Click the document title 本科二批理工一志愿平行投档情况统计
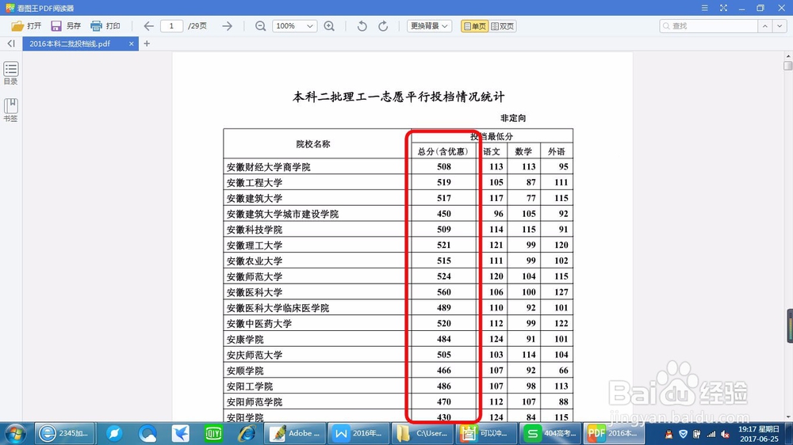Screen dimensions: 793x445 [399, 97]
